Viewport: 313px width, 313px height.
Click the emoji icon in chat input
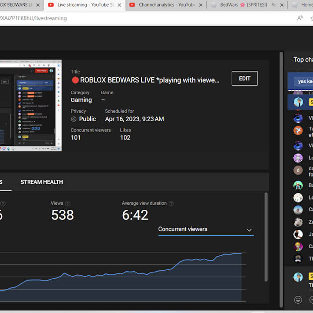pos(298,300)
